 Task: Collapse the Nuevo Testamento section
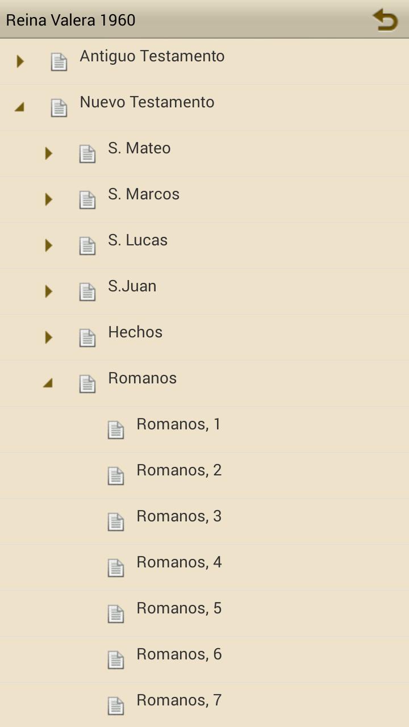point(20,107)
